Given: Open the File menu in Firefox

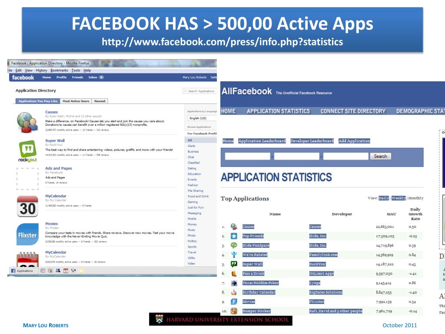Looking at the screenshot, I should 10,70.
